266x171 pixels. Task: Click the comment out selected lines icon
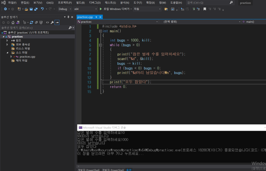click(x=194, y=9)
